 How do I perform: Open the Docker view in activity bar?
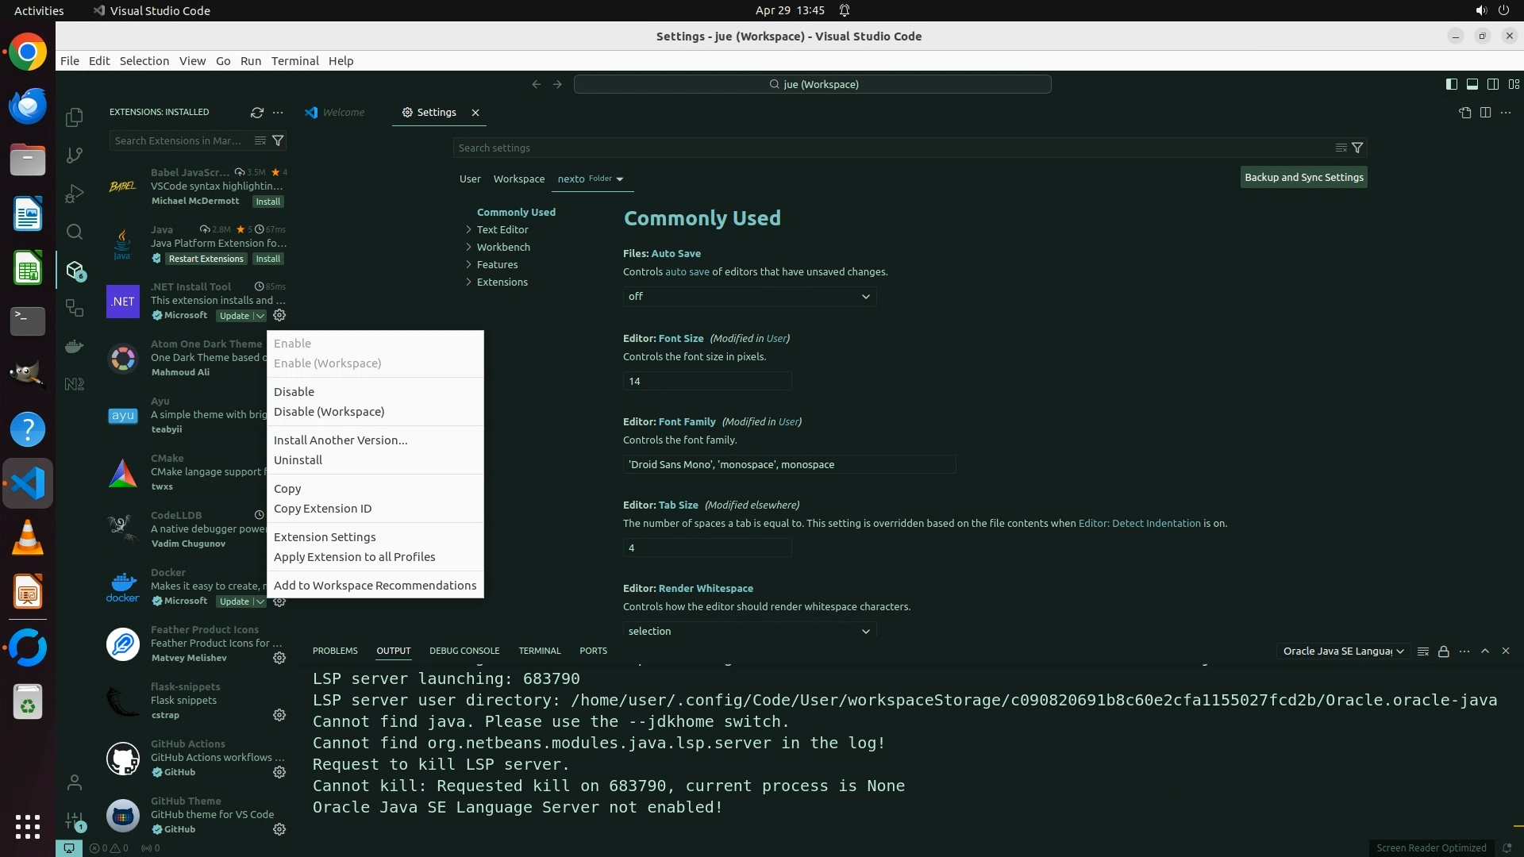(x=75, y=346)
